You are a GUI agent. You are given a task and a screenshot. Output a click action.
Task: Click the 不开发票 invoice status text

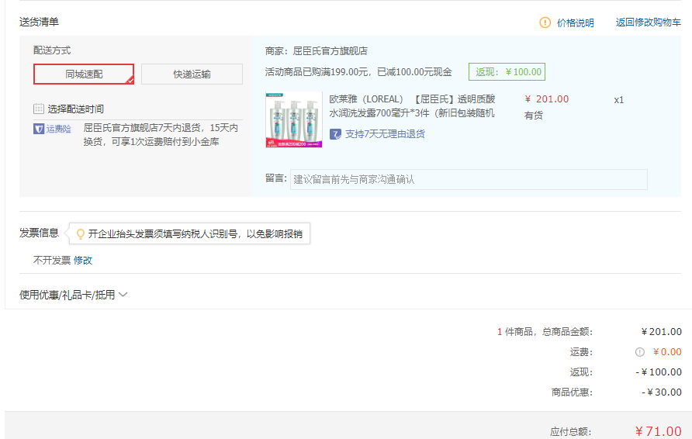pos(52,261)
